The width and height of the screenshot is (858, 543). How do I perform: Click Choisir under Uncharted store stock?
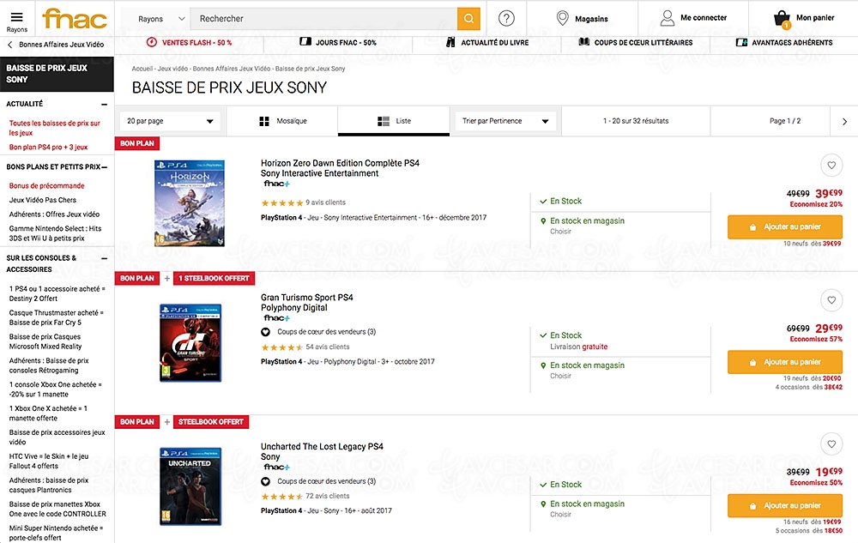tap(560, 515)
